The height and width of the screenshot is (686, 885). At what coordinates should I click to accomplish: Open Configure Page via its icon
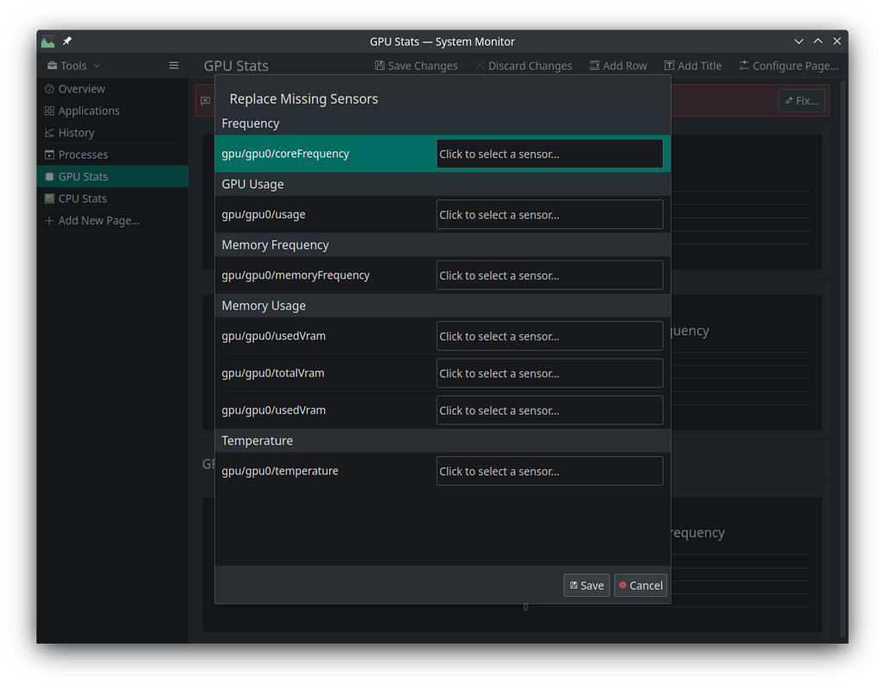point(743,65)
